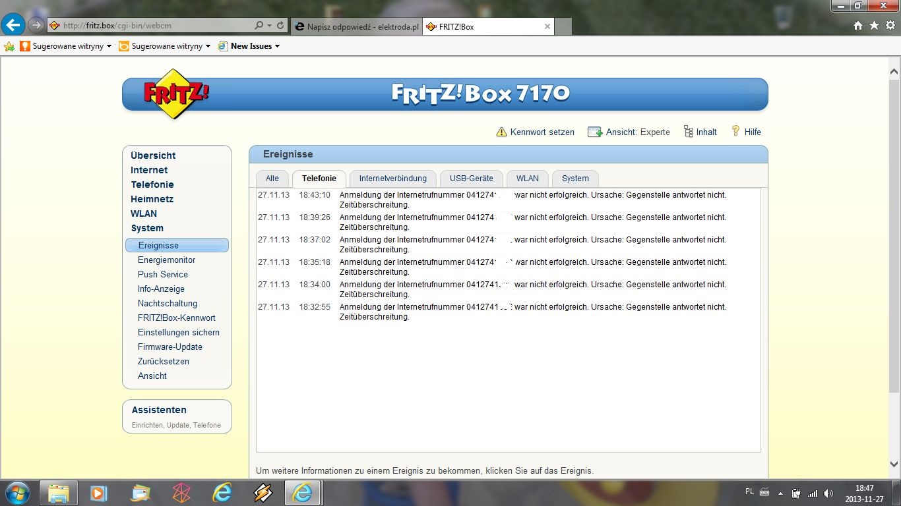Open the Favorites star icon at top right
901x506 pixels.
[874, 26]
